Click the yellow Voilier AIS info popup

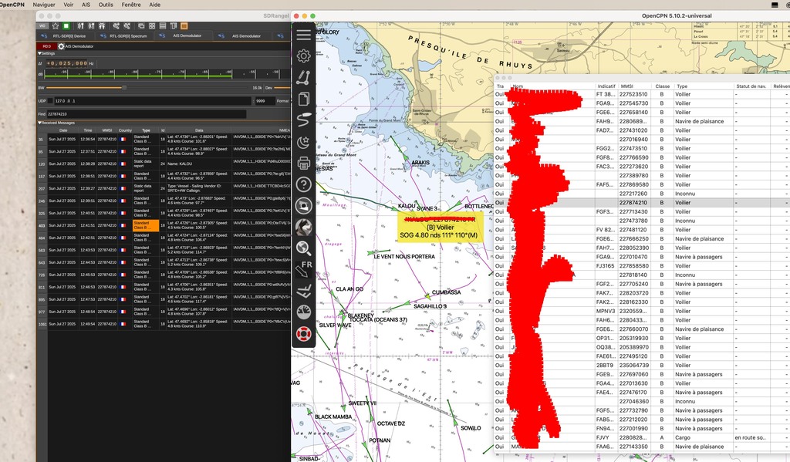click(441, 226)
